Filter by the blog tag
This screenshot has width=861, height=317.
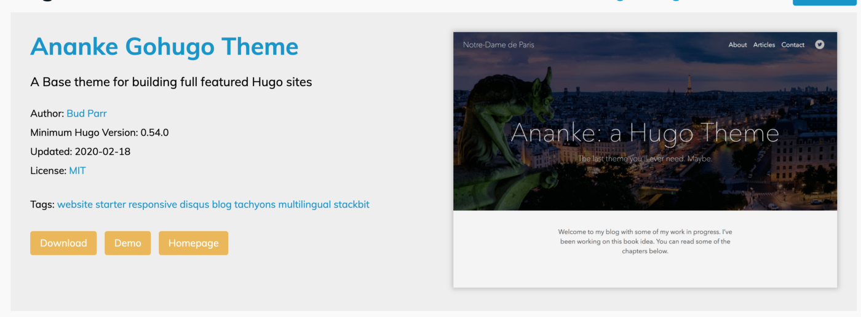(x=221, y=204)
